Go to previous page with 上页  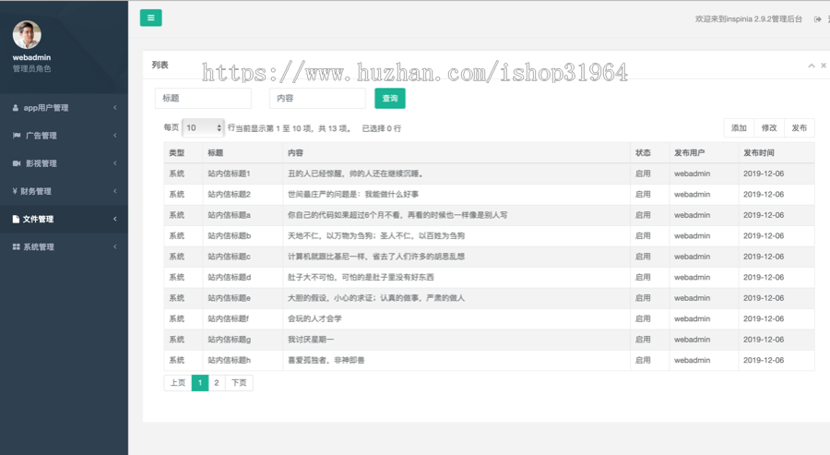(x=178, y=382)
